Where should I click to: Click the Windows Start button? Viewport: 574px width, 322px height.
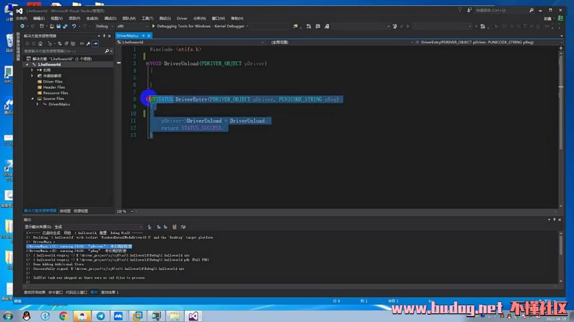pos(8,316)
